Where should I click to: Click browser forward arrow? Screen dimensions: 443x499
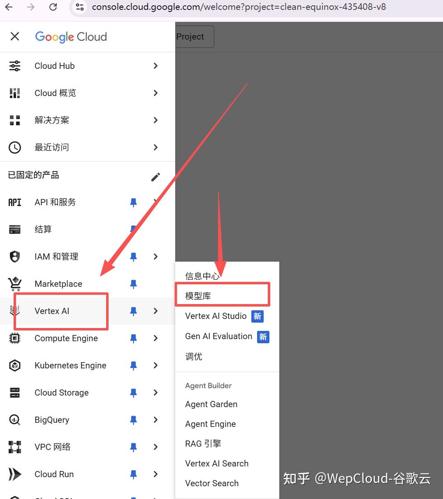[x=31, y=7]
